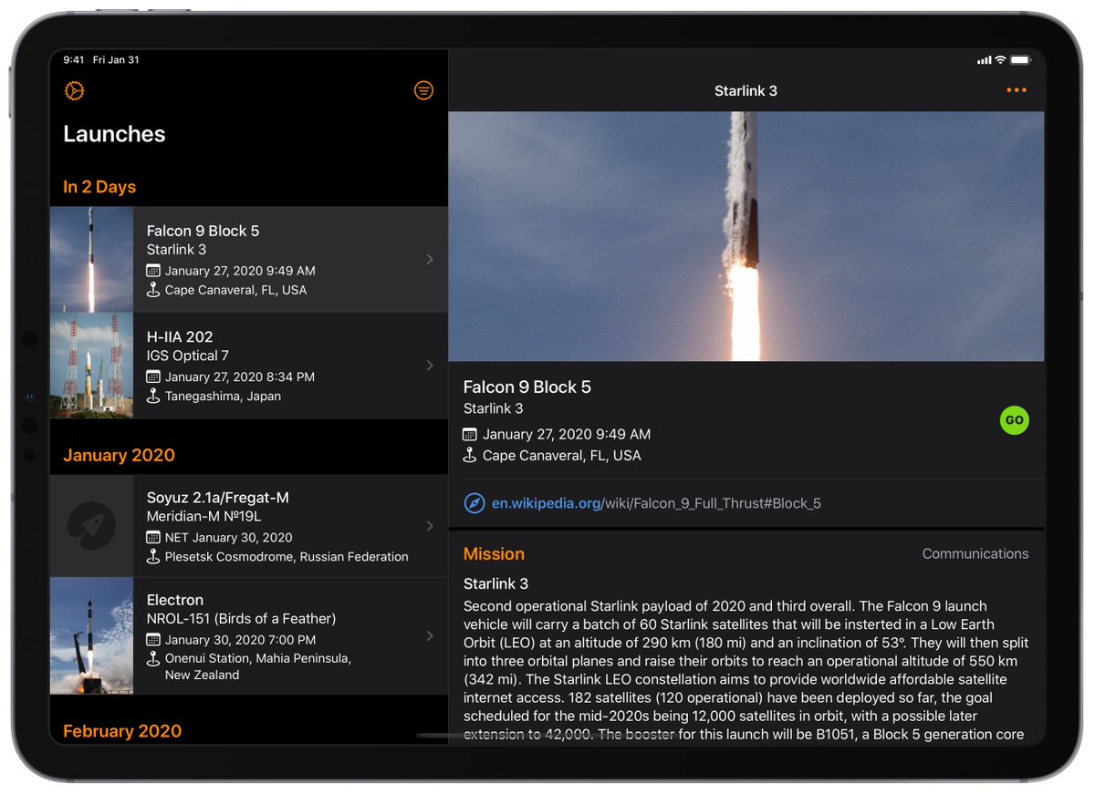Tap the cellular signal bars icon
The image size is (1095, 794).
(984, 60)
